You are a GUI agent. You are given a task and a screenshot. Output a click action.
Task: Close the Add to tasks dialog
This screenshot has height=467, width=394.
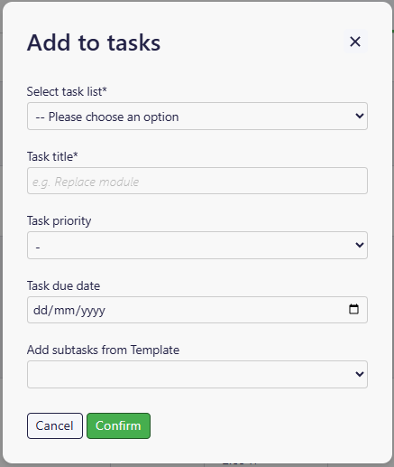coord(355,42)
